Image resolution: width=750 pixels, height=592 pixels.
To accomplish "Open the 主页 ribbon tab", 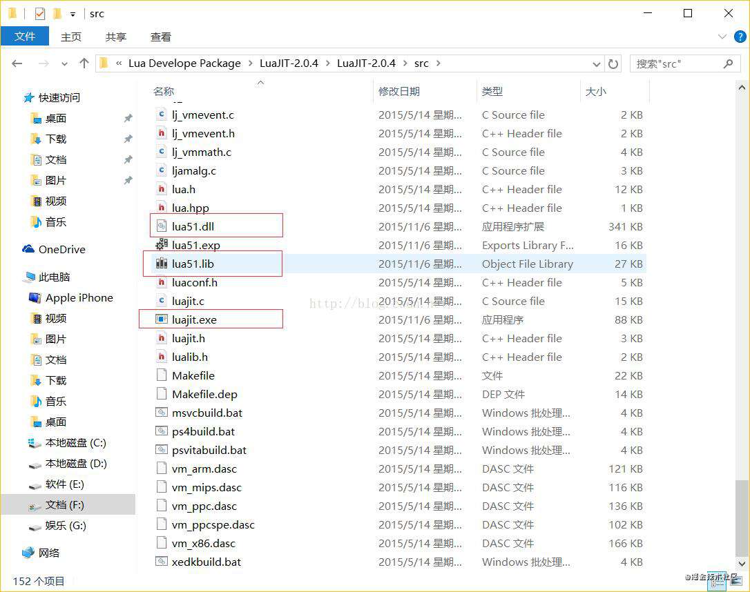I will pos(71,37).
